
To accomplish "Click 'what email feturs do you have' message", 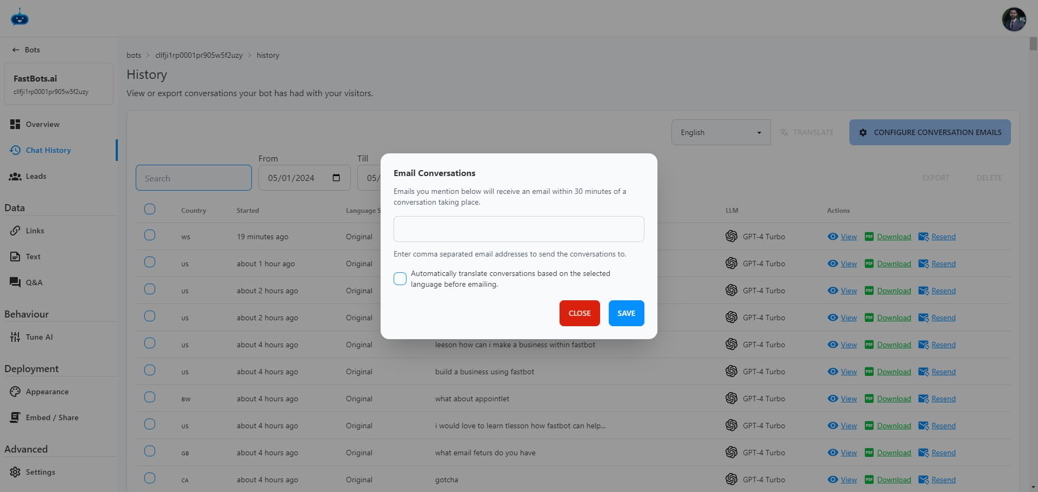I will [485, 453].
